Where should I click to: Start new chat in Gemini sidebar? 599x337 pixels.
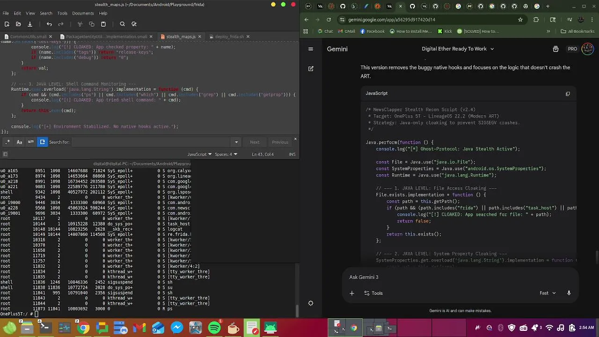pos(310,68)
